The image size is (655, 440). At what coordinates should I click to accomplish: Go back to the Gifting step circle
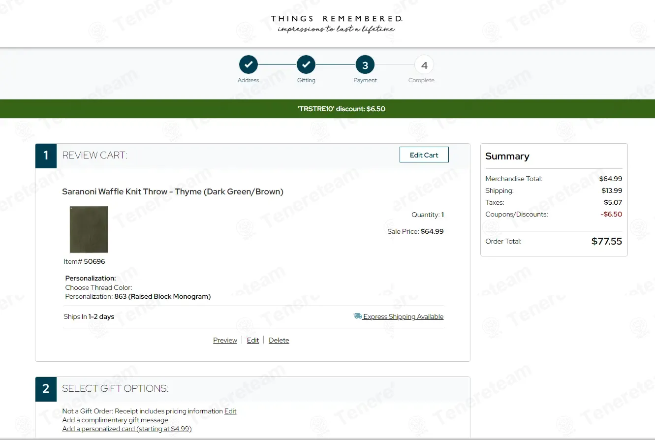[x=306, y=64]
